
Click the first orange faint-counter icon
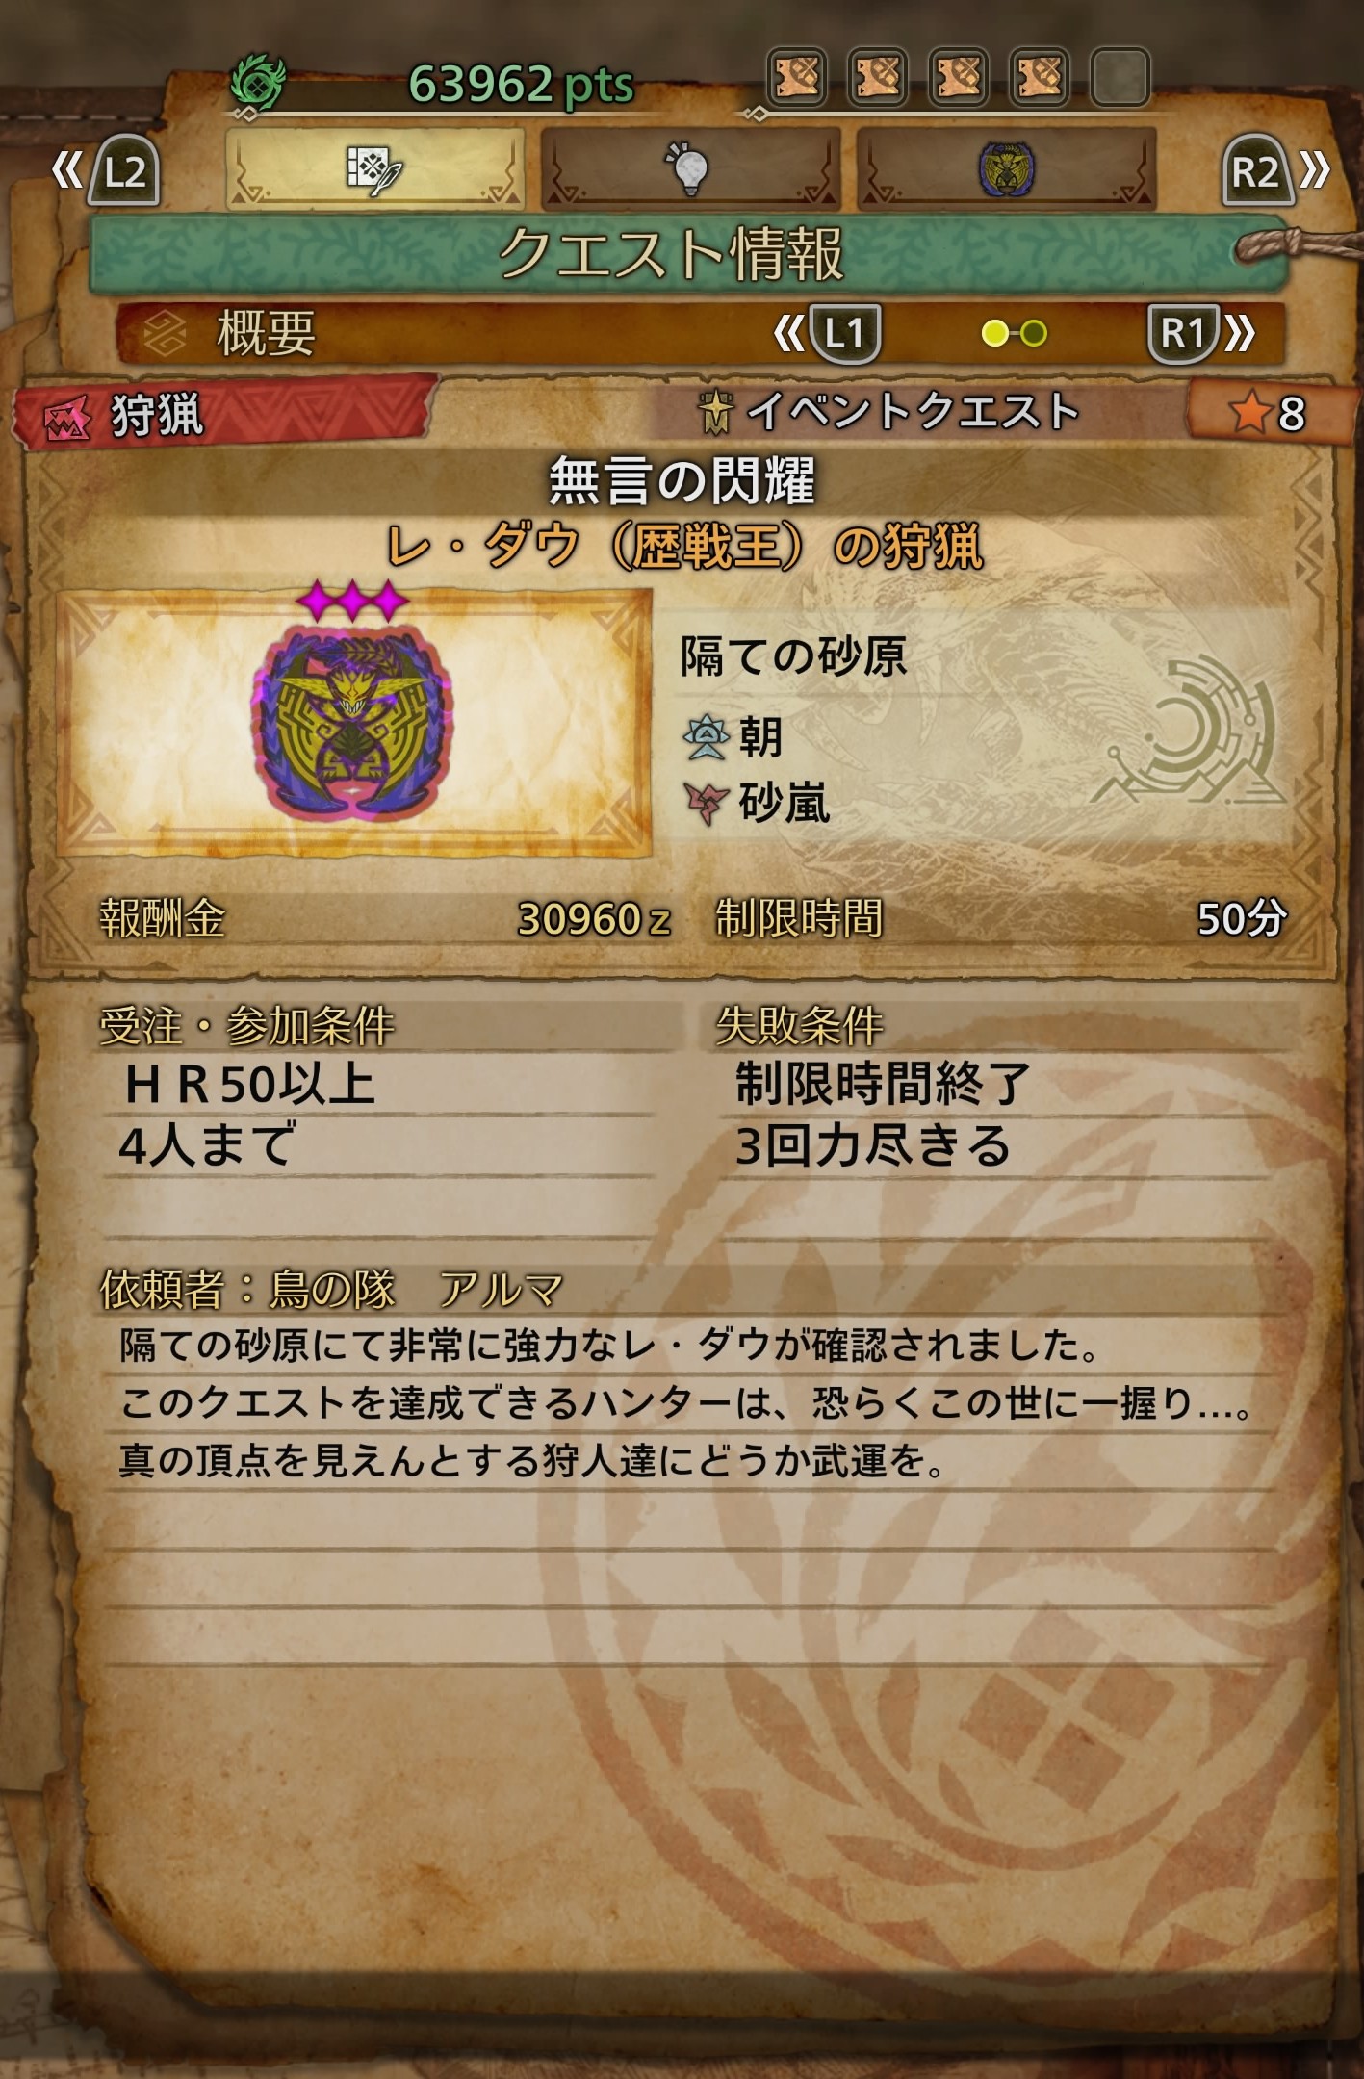797,76
